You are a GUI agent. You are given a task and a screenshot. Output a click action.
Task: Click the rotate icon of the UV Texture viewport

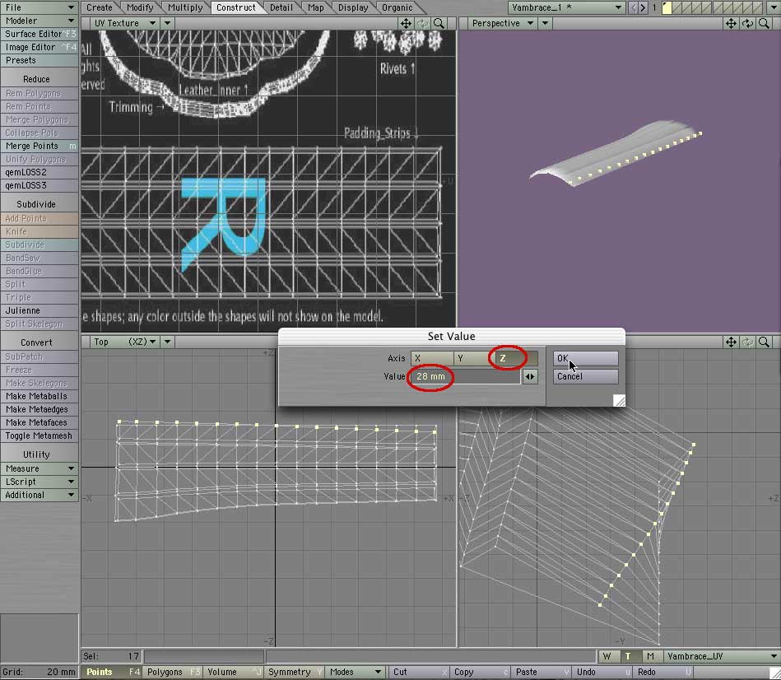(x=422, y=23)
